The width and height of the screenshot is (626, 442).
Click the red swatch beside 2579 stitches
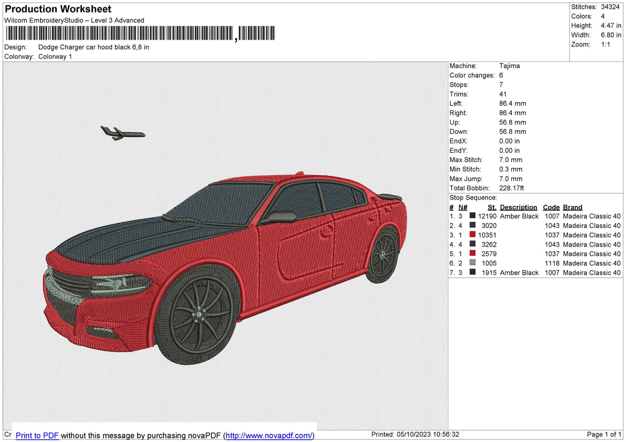[472, 254]
